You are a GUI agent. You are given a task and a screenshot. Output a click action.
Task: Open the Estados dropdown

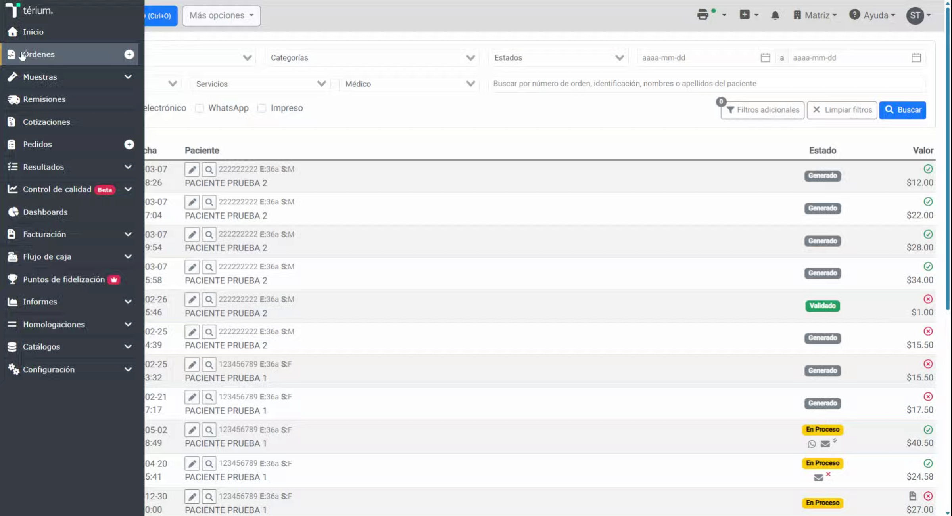559,58
